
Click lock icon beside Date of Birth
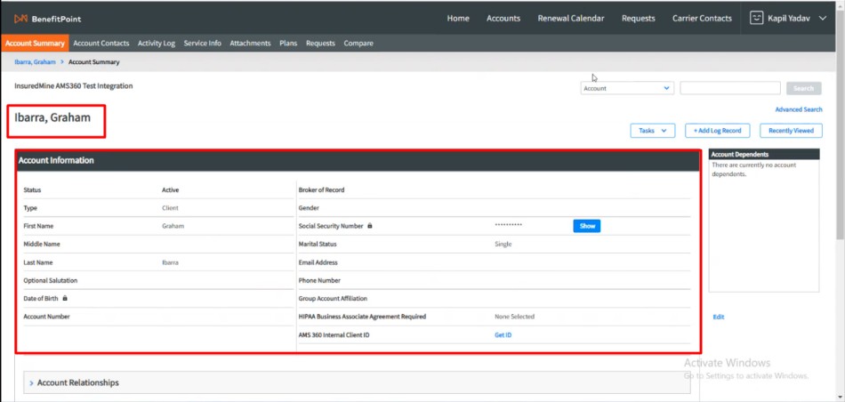pos(65,298)
